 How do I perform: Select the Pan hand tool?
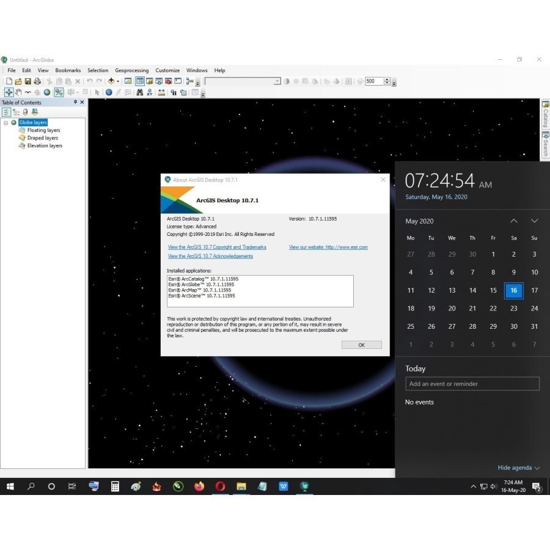[x=18, y=92]
